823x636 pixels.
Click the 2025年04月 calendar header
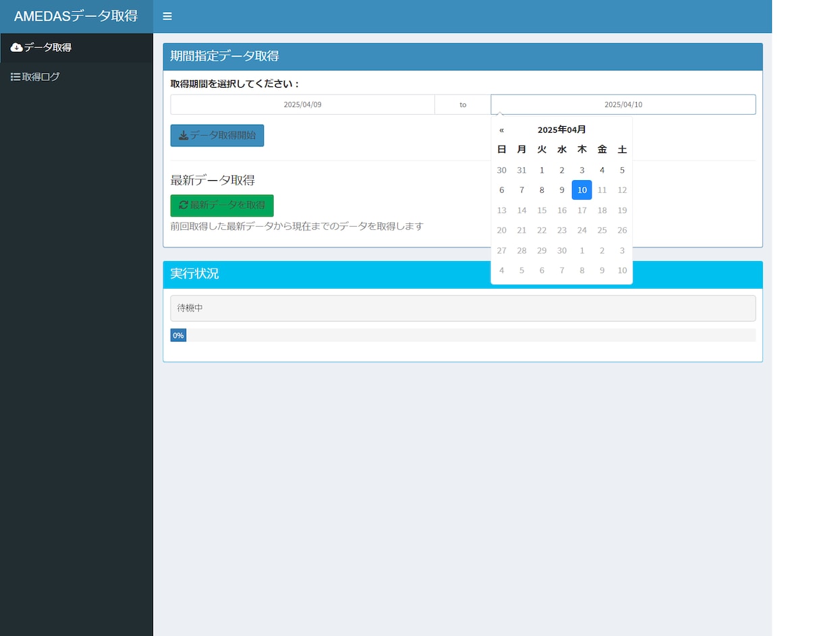562,129
